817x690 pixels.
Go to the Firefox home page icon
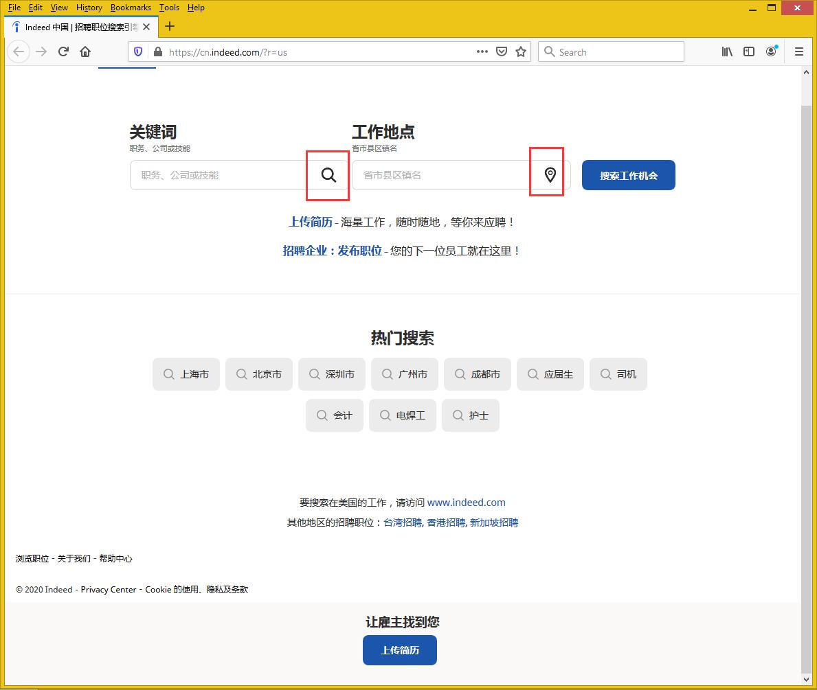[85, 51]
